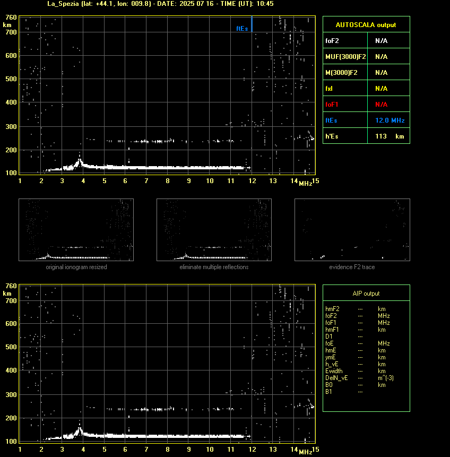
Task: Click the hmF1 row in AIP output
Action: (x=356, y=330)
